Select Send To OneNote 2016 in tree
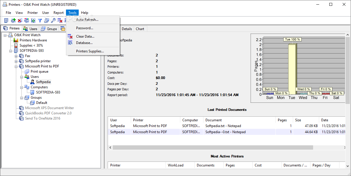The height and width of the screenshot is (176, 351). pos(43,118)
